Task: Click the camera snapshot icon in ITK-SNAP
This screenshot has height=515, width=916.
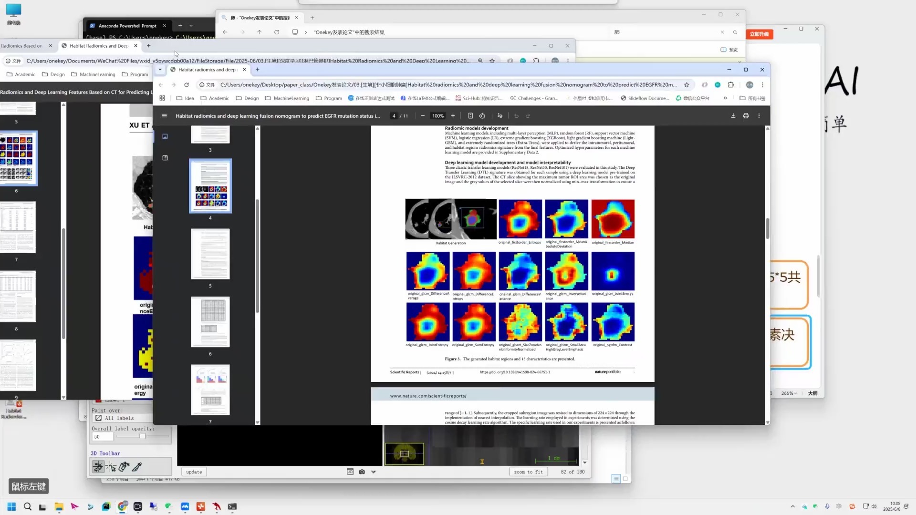Action: 362,472
